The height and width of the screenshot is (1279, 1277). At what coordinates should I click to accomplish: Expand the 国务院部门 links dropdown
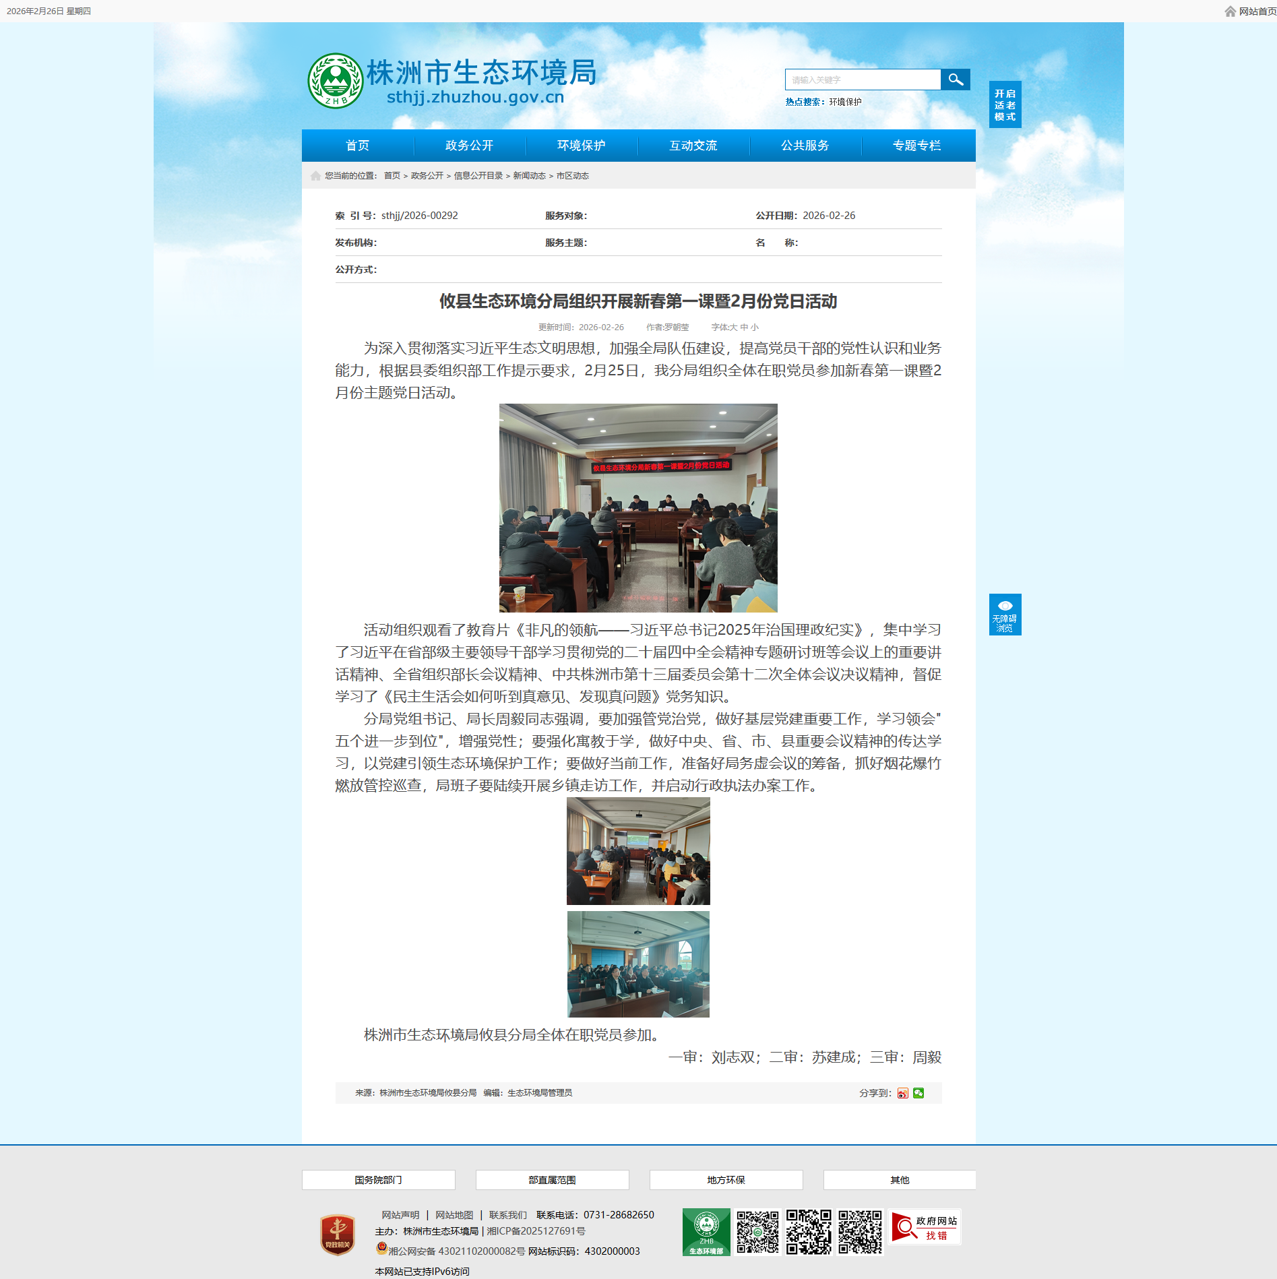[x=378, y=1180]
